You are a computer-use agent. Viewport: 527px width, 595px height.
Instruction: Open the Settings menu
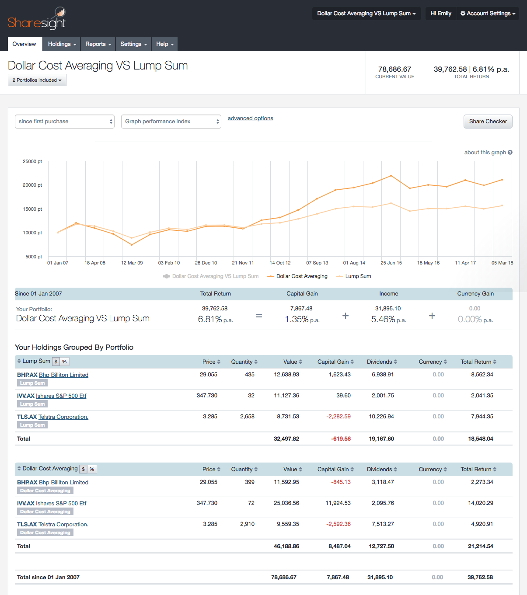tap(133, 44)
